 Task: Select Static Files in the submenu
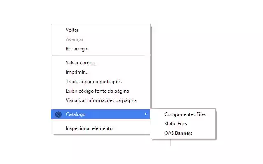tap(175, 124)
